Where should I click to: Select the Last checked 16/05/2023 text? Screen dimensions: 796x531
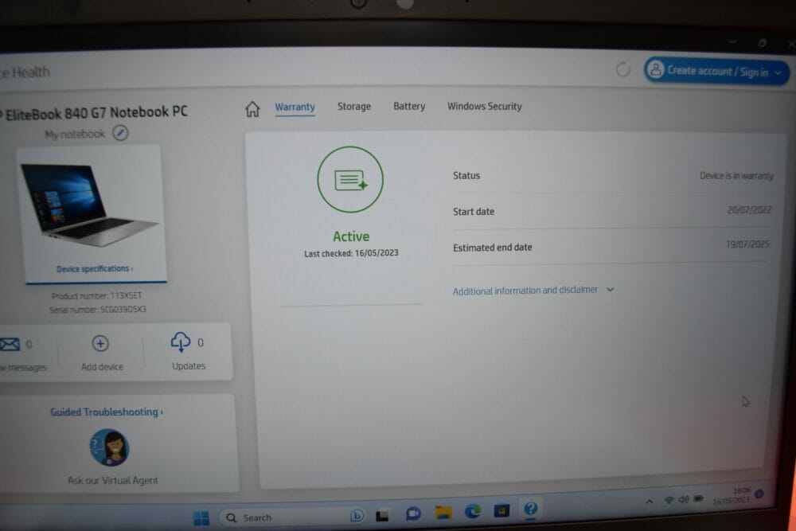click(x=351, y=253)
